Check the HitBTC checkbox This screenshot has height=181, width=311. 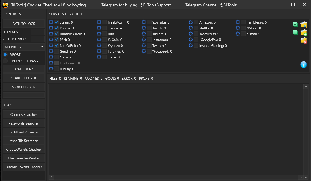click(104, 34)
